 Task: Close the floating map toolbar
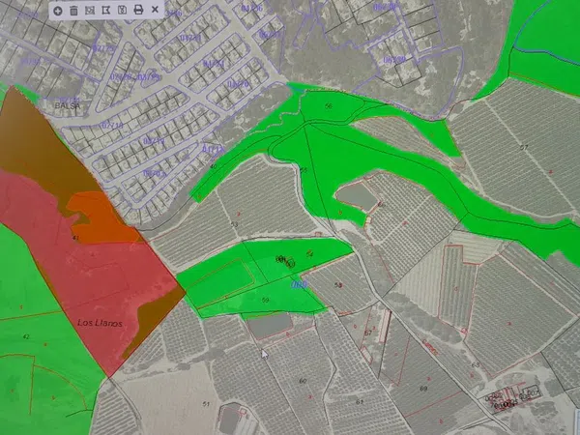tap(155, 10)
